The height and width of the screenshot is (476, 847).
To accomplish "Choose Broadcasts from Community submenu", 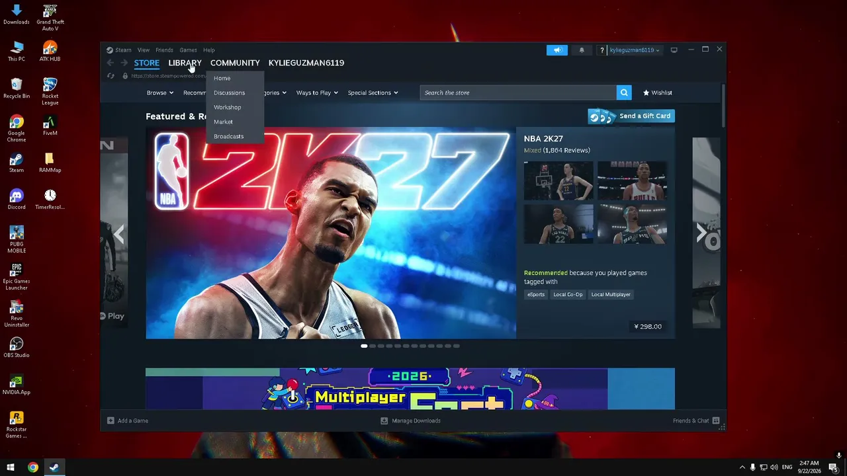I will pos(235,136).
